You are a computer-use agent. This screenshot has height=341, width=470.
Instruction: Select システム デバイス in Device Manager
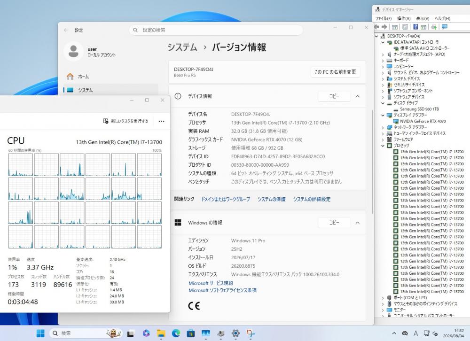pyautogui.click(x=407, y=79)
